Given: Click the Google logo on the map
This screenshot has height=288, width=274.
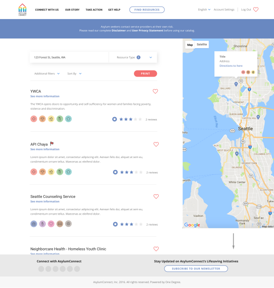Looking at the screenshot, I should point(192,225).
